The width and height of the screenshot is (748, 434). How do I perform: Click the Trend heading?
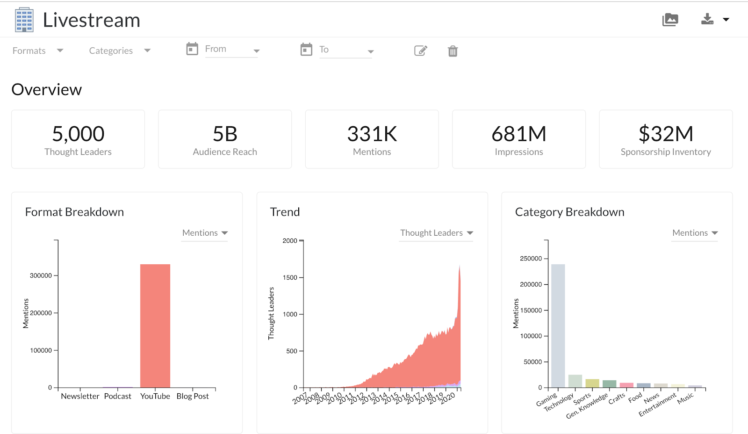285,212
